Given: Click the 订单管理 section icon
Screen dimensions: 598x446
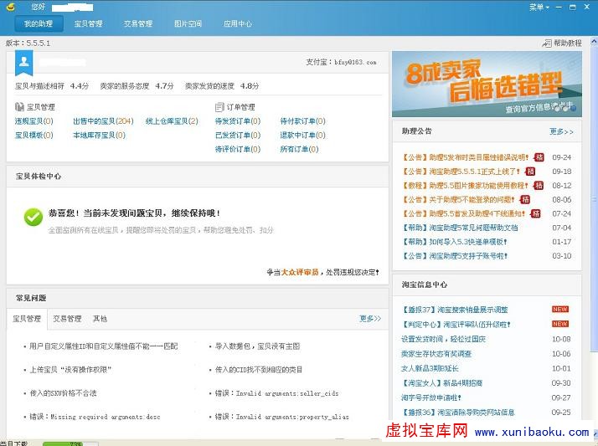Looking at the screenshot, I should coord(219,107).
